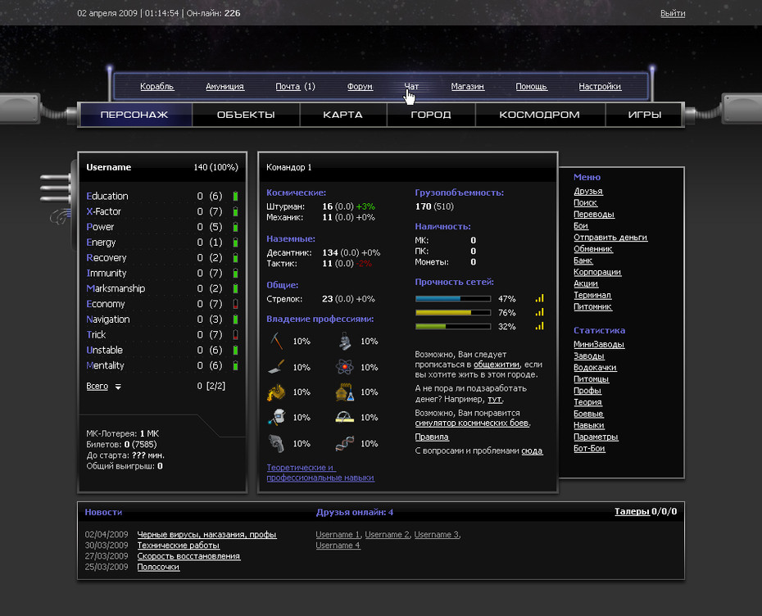Open the Друзья menu link
Viewport: 762px width, 616px height.
coord(588,192)
